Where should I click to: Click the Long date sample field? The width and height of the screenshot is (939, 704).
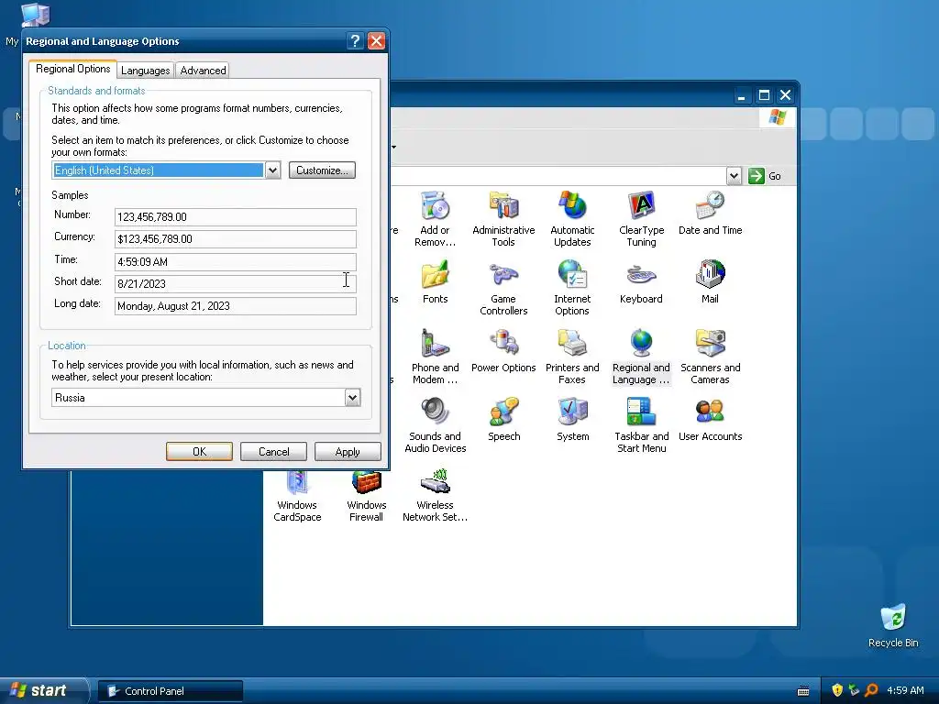tap(236, 306)
